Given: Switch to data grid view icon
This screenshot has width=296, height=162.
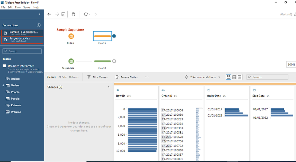Looking at the screenshot, I should pyautogui.click(x=234, y=77).
